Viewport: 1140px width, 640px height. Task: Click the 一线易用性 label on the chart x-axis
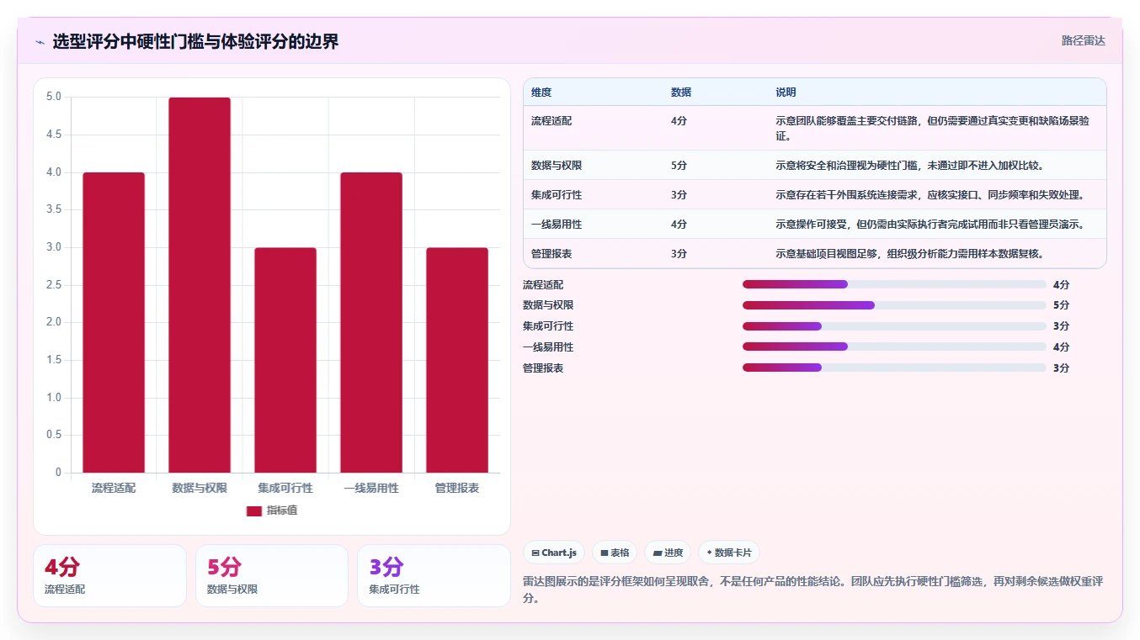point(371,488)
